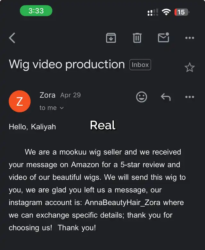Tap sender name Zora

(x=47, y=95)
